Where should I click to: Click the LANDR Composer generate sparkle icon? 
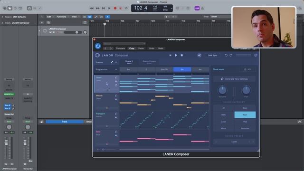(199, 56)
